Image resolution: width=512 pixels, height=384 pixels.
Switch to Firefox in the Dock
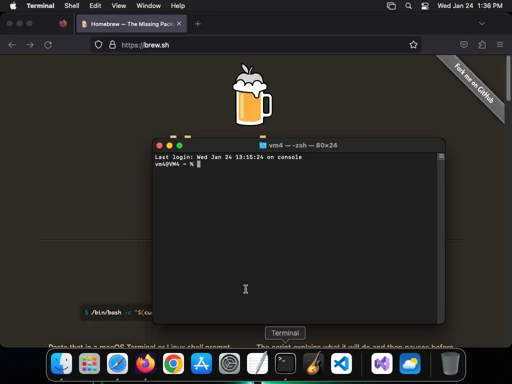(145, 363)
